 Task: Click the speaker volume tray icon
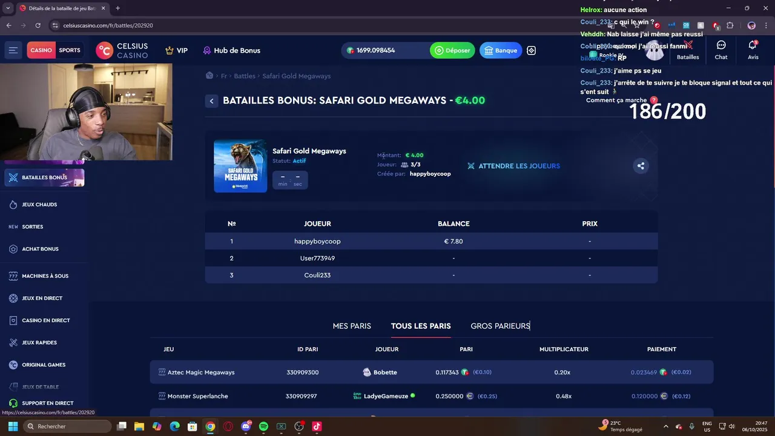coord(731,426)
